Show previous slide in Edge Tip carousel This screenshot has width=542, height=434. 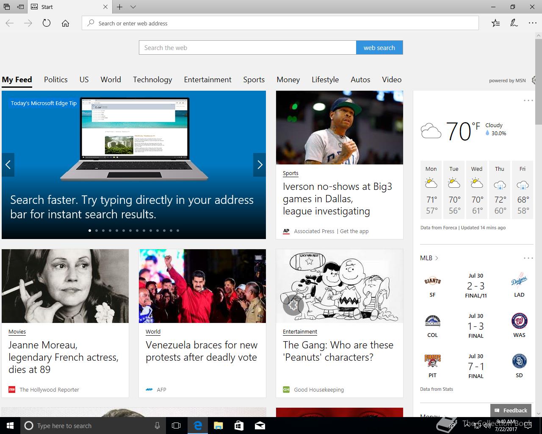(8, 165)
